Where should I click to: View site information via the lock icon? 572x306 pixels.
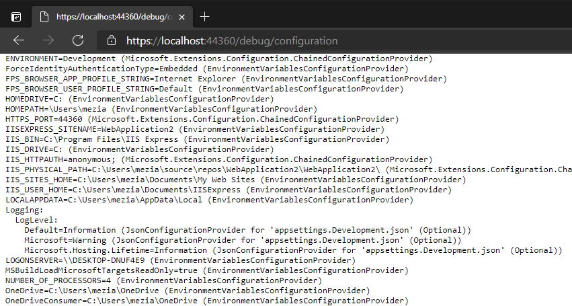(111, 40)
